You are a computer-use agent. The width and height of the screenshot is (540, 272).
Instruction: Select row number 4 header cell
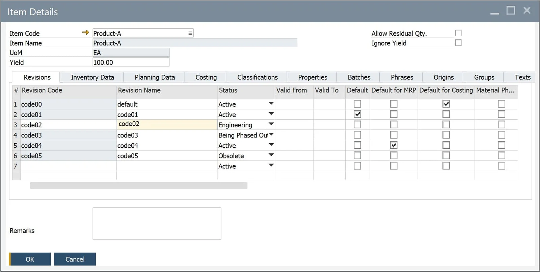(x=16, y=135)
